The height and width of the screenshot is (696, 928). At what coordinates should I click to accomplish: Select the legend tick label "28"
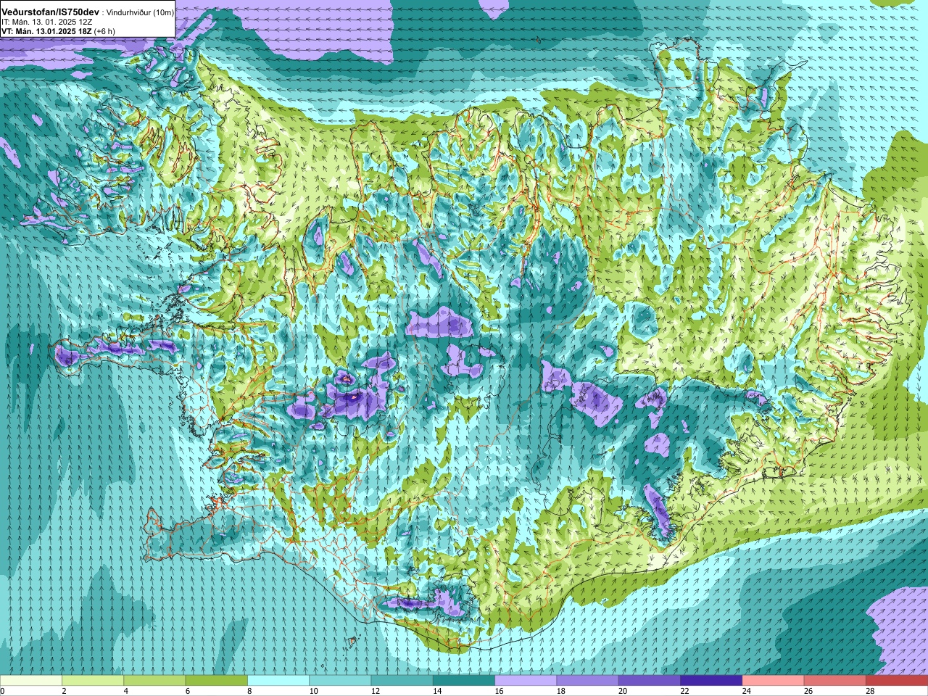pos(870,691)
